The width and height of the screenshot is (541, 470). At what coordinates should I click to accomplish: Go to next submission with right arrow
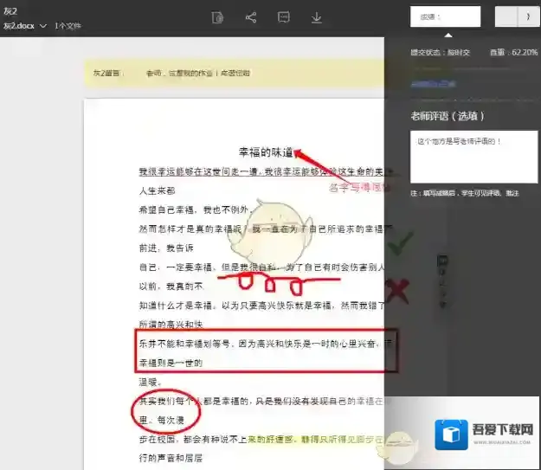(x=529, y=16)
